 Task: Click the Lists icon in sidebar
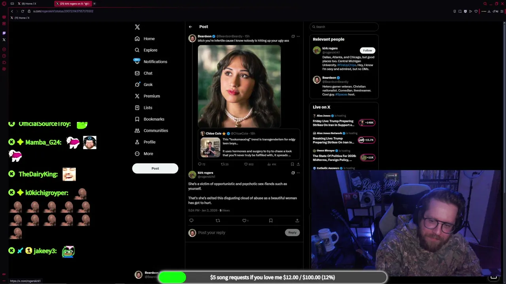tap(137, 107)
